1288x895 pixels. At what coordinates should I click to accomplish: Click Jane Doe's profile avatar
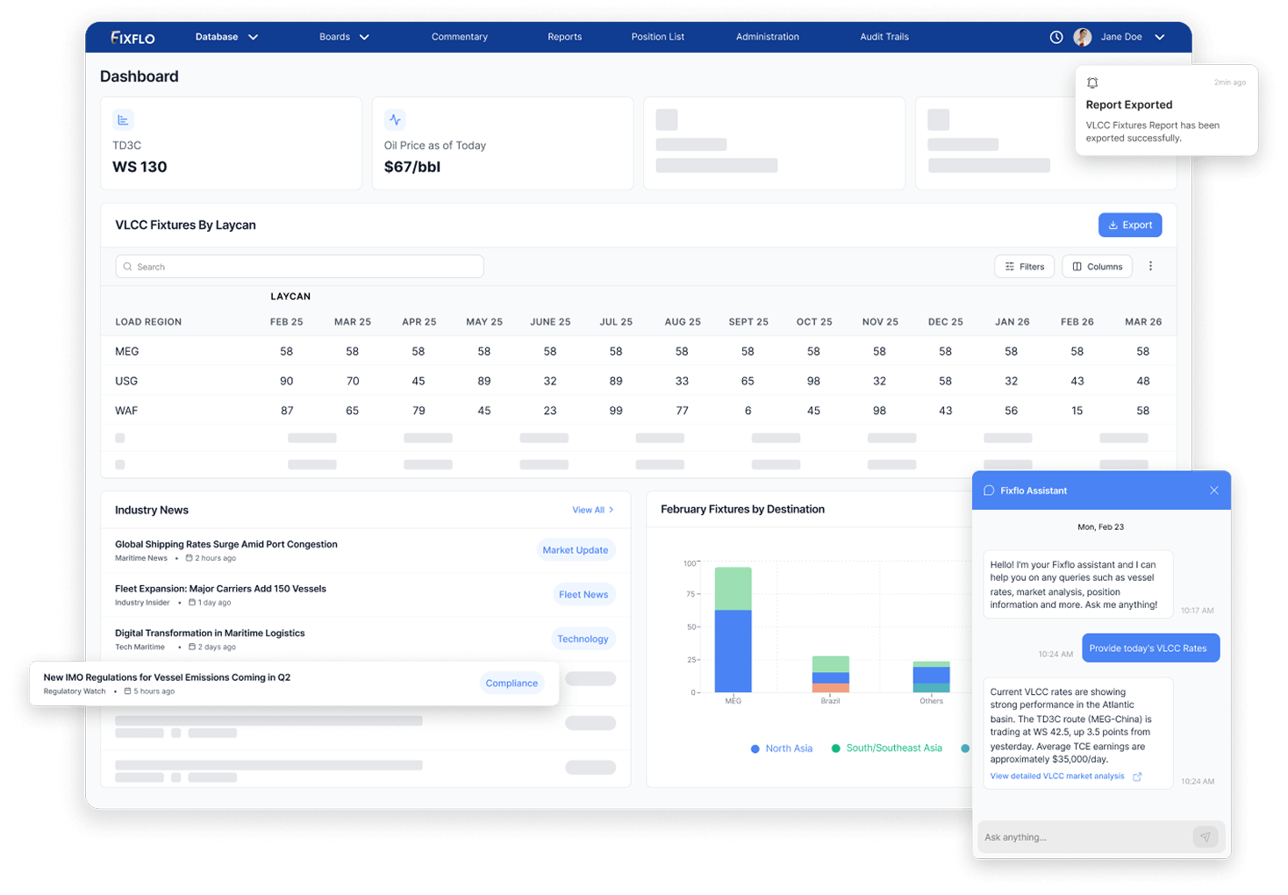1083,37
